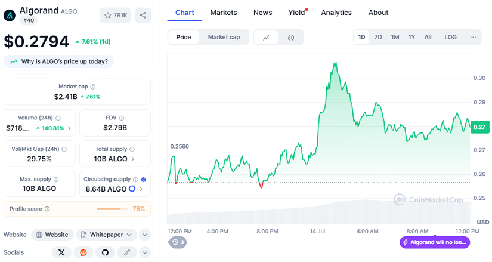The width and height of the screenshot is (492, 262).
Task: Click the circulating supply ring progress icon
Action: coord(132,189)
